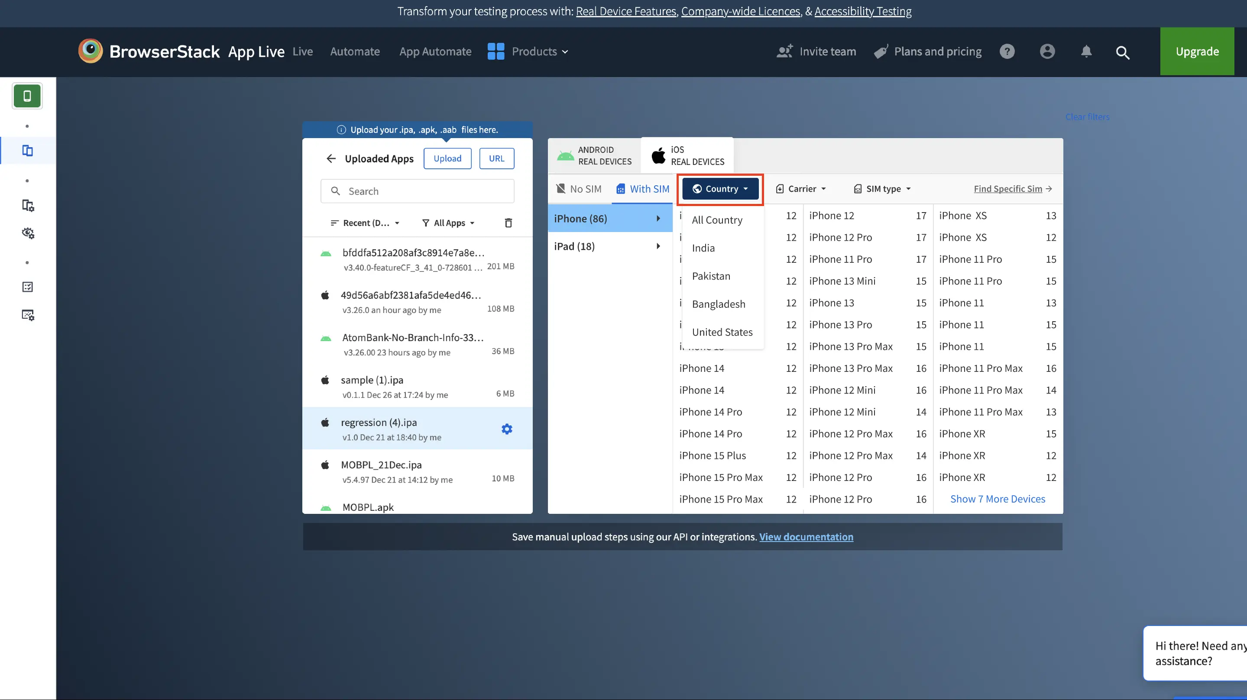Image resolution: width=1247 pixels, height=700 pixels.
Task: Click the app Search input field
Action: coord(417,191)
